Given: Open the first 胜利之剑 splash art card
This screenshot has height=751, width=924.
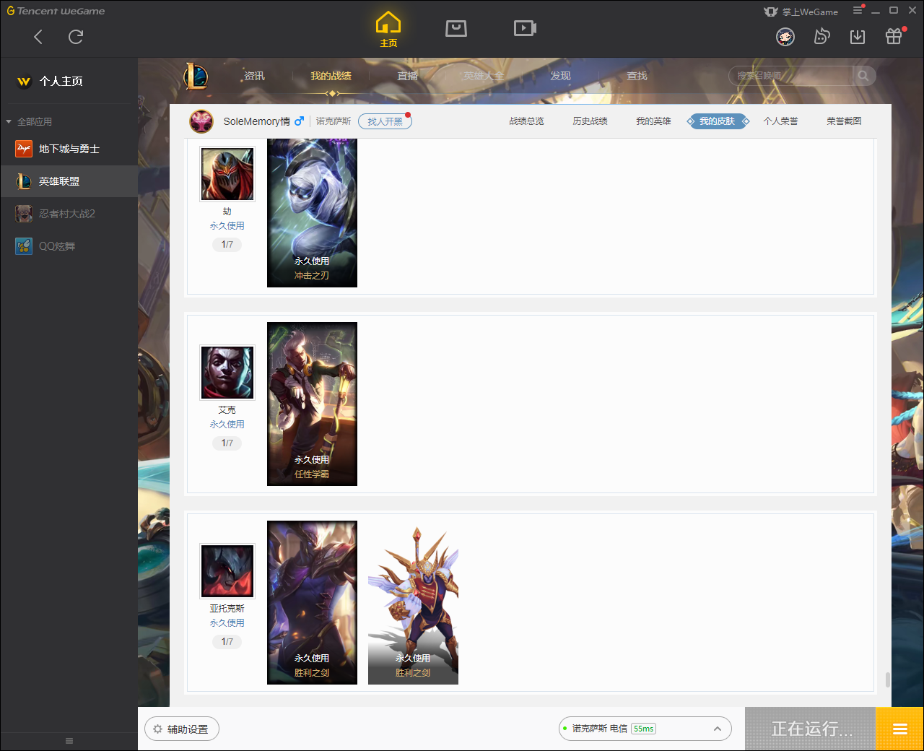Looking at the screenshot, I should pos(312,602).
